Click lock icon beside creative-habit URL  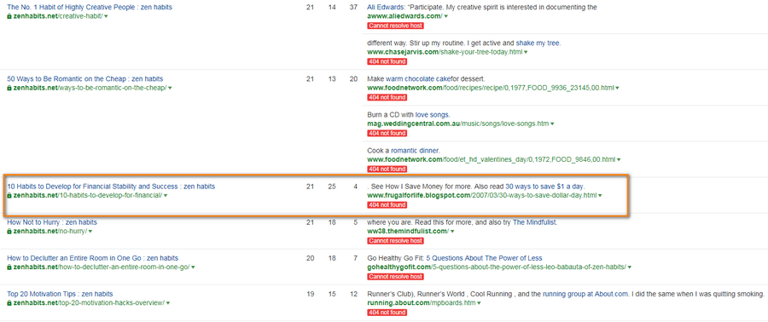click(x=9, y=16)
